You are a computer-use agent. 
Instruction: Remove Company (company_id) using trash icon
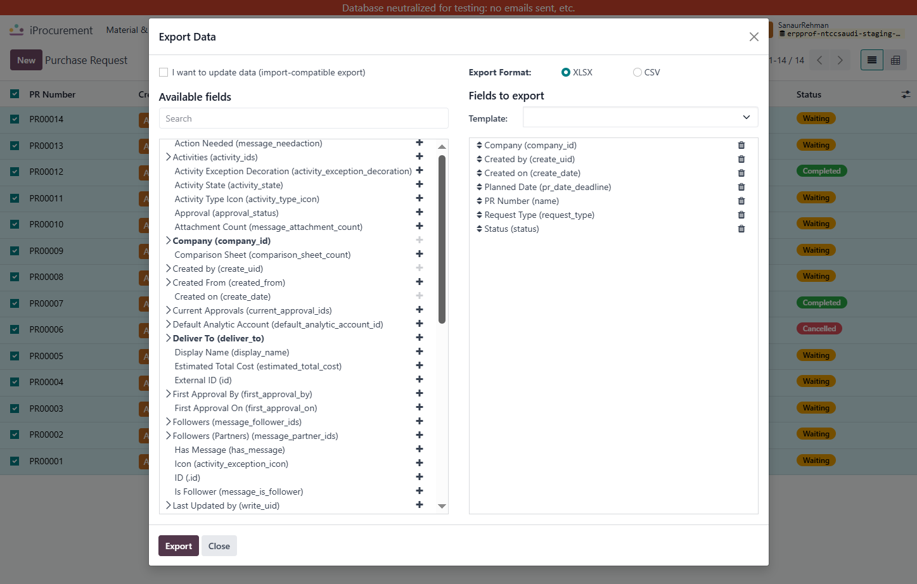[x=741, y=145]
